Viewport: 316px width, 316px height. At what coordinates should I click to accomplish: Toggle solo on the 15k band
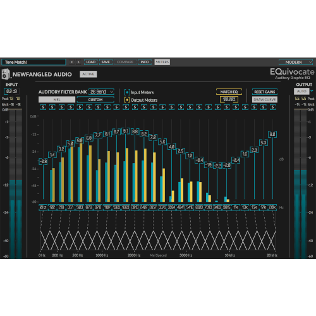pos(254,107)
